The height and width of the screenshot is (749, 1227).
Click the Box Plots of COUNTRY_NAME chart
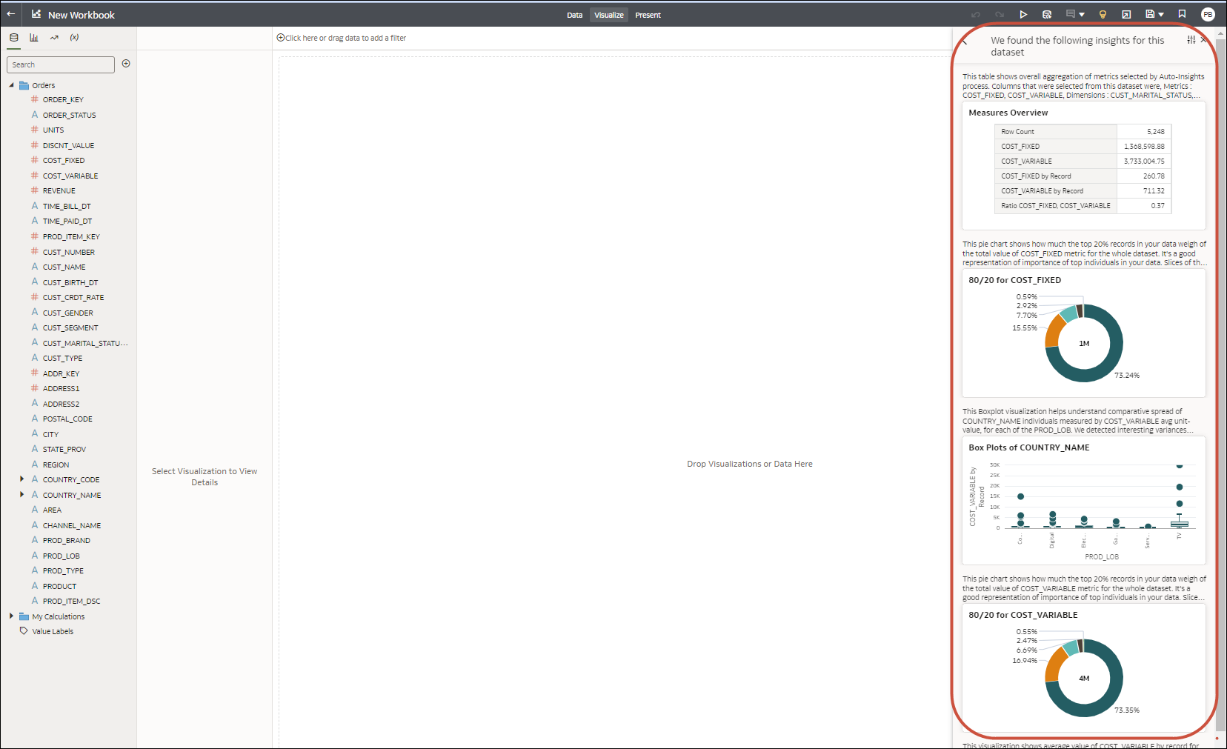pos(1084,501)
